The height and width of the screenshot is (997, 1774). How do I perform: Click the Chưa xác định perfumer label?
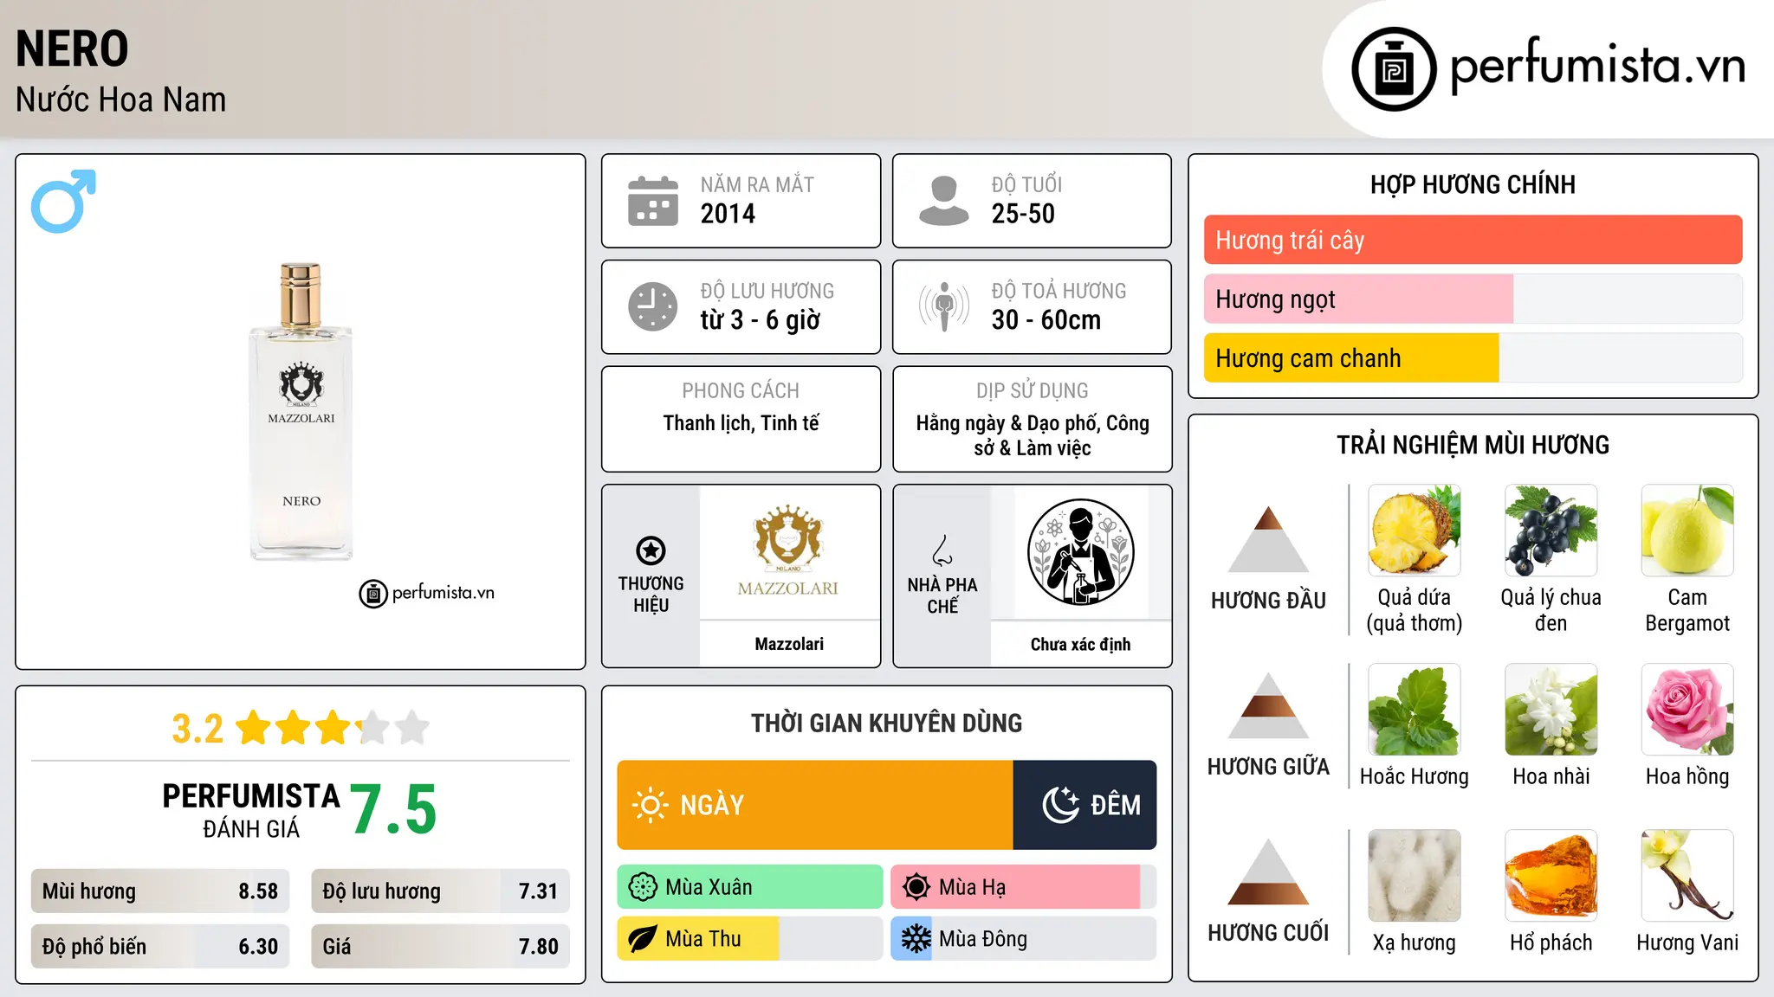coord(1080,644)
